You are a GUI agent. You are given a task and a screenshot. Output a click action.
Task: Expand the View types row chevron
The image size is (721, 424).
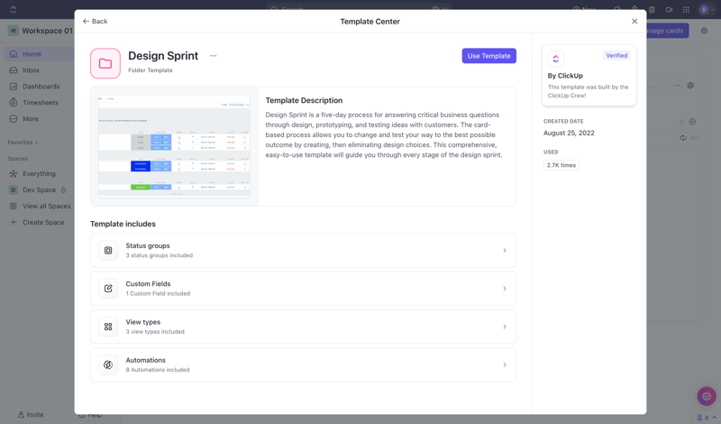point(505,327)
